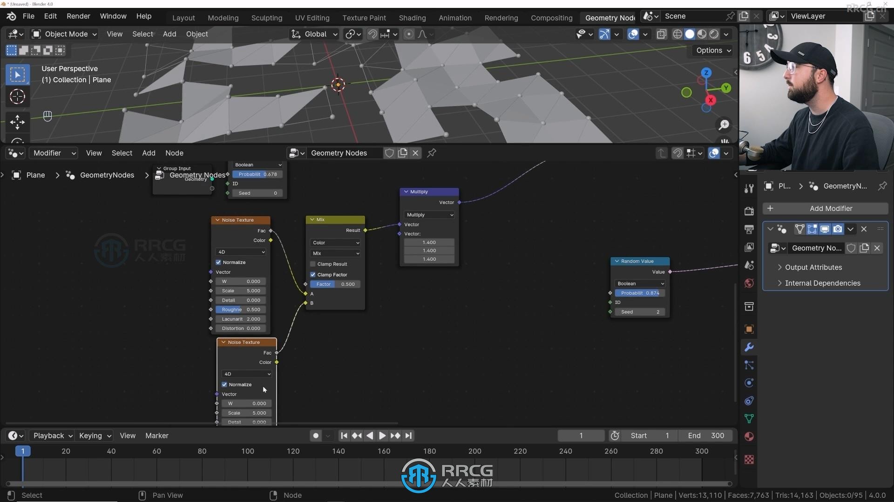Switch to material preview shading
The height and width of the screenshot is (502, 894).
[x=702, y=34]
